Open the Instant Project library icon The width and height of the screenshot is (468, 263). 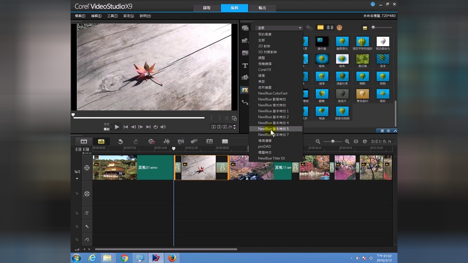coord(245,41)
